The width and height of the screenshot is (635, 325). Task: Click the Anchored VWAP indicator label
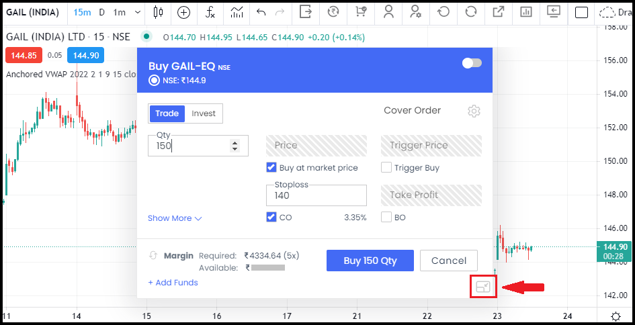pyautogui.click(x=71, y=75)
